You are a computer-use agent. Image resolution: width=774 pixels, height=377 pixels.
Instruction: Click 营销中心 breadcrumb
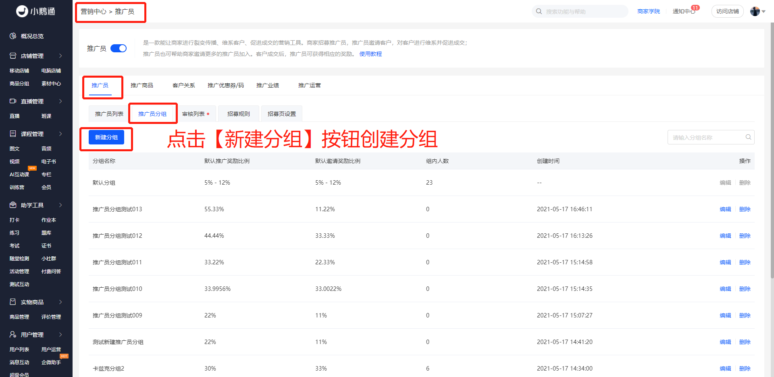point(94,11)
